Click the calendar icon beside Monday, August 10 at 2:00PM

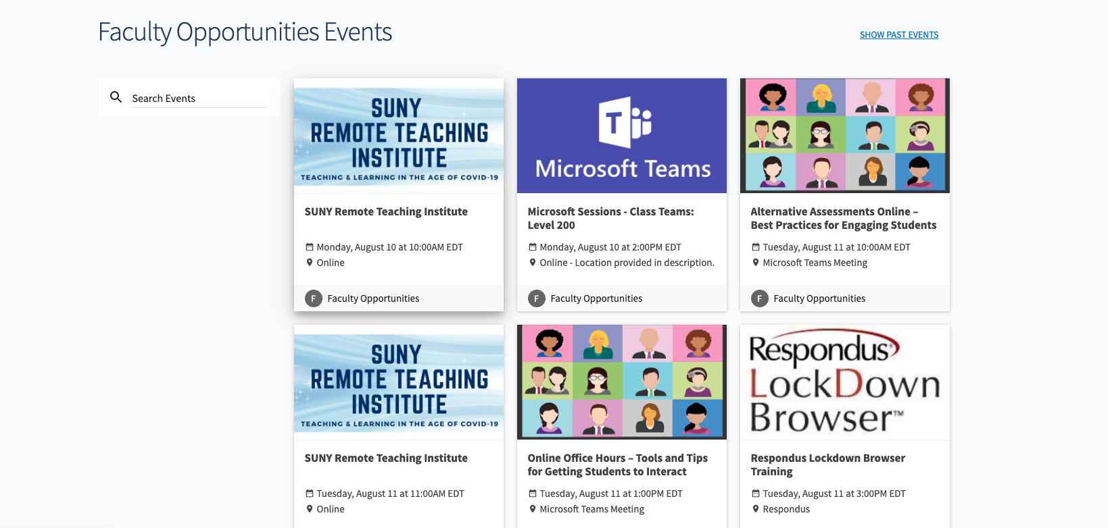533,247
